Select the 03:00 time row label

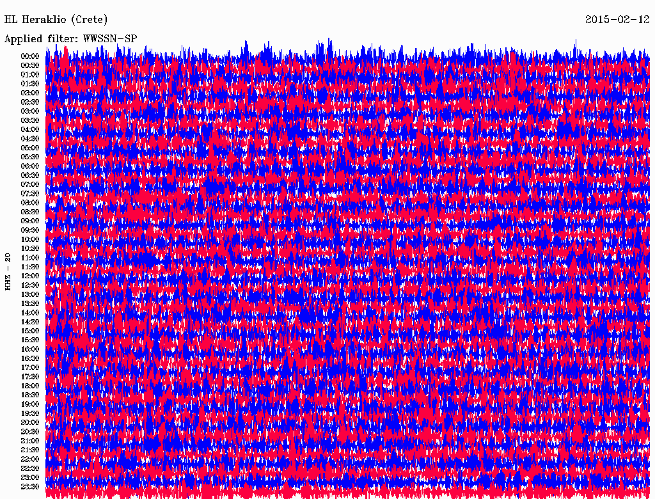(30, 111)
